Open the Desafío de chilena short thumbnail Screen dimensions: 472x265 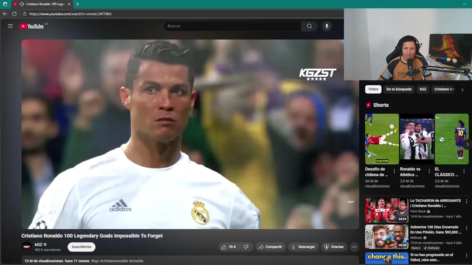(382, 139)
